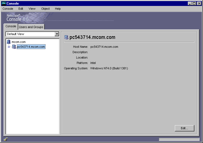Open the Object menu

pyautogui.click(x=45, y=9)
